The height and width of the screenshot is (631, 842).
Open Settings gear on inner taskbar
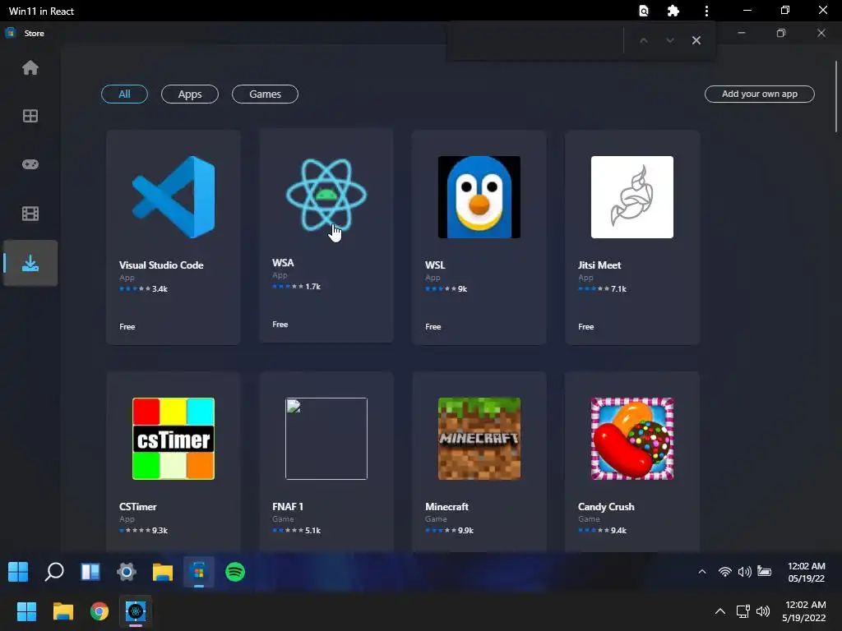point(126,572)
